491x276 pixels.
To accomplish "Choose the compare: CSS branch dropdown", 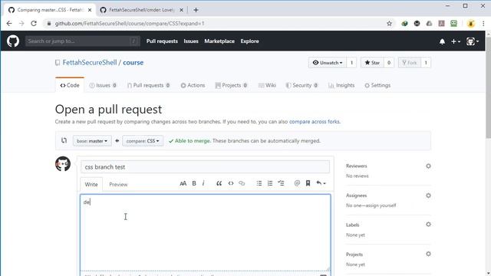I will (143, 141).
